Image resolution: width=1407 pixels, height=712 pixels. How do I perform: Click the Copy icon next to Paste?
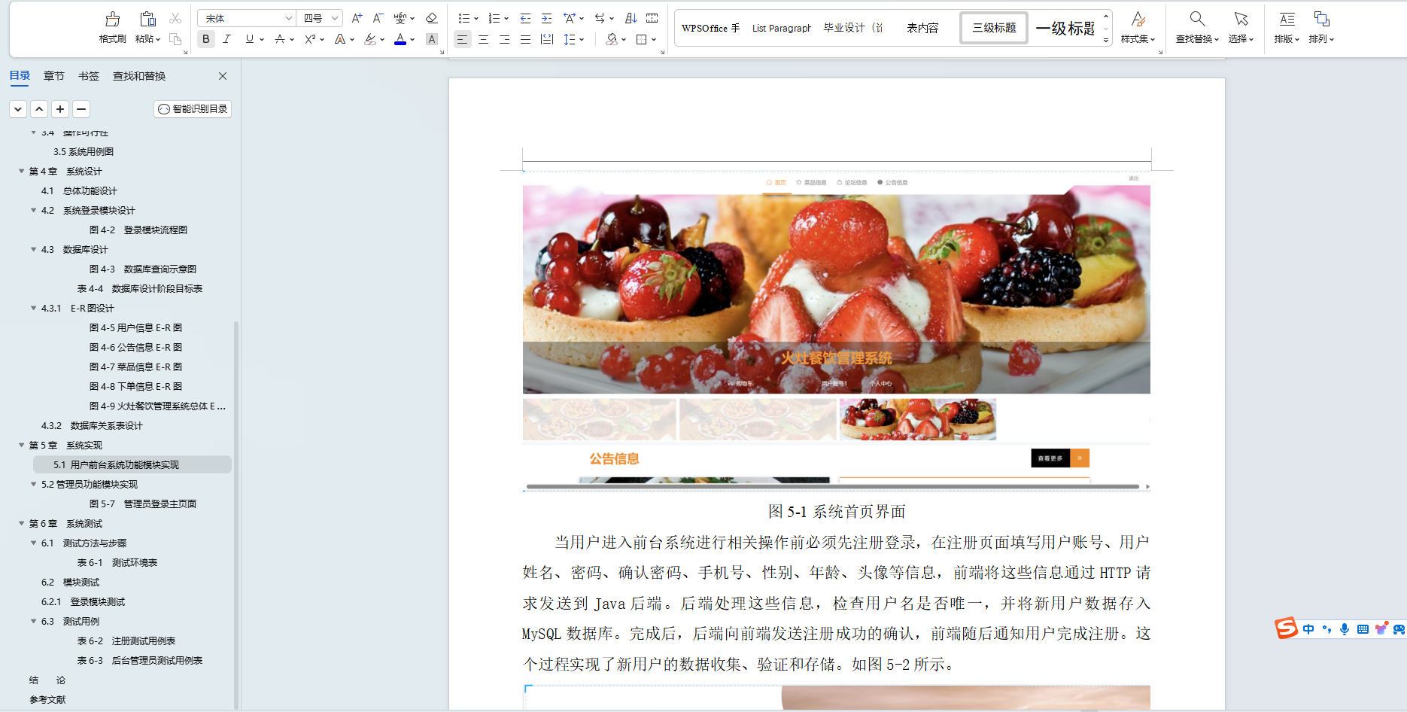[x=175, y=39]
